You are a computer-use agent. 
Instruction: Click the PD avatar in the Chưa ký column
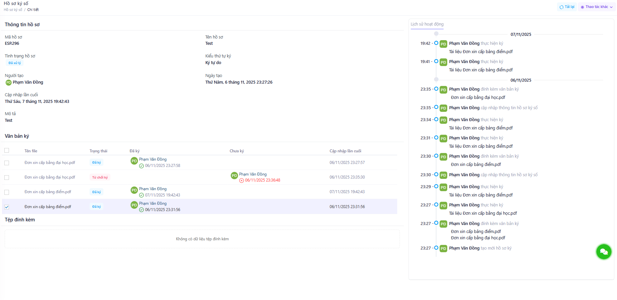[x=234, y=176]
